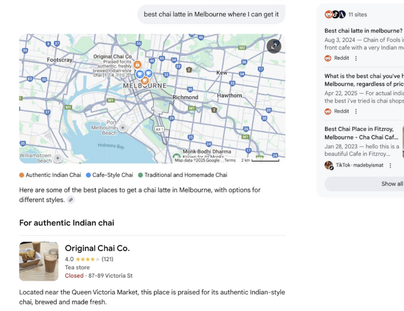Click the orange Original Chai Co map pin
Viewport: 404px width, 311px height.
click(x=137, y=65)
